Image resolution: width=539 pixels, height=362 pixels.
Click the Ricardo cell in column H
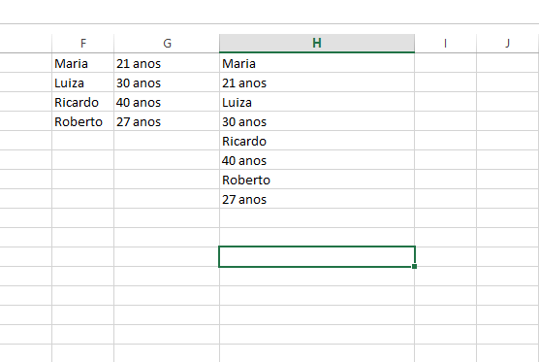(x=317, y=141)
